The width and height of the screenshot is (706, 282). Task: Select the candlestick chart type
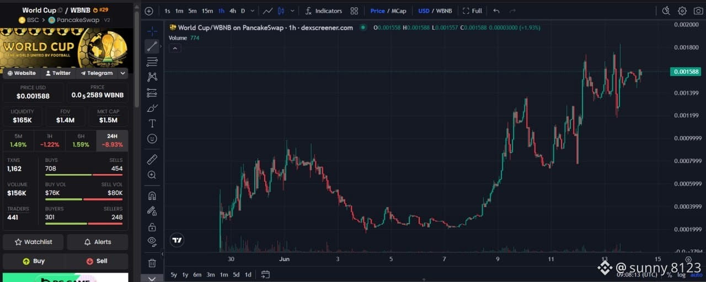coord(281,11)
